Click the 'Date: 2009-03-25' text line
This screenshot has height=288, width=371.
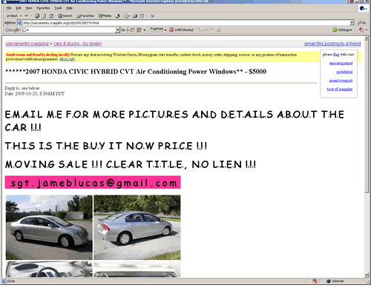coord(35,94)
